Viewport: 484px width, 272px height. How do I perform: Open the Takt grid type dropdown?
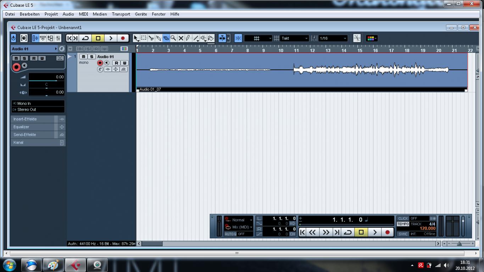tap(295, 38)
